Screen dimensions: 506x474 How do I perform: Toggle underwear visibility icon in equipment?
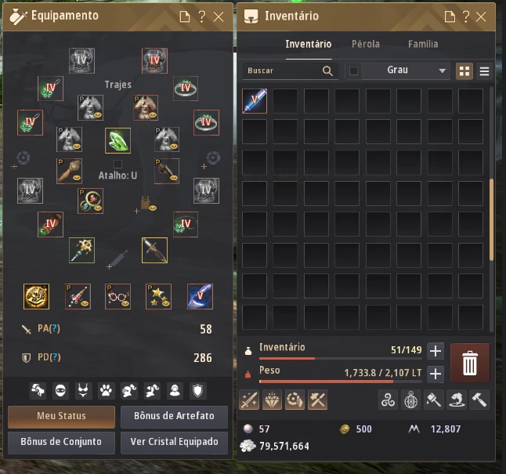[x=83, y=391]
